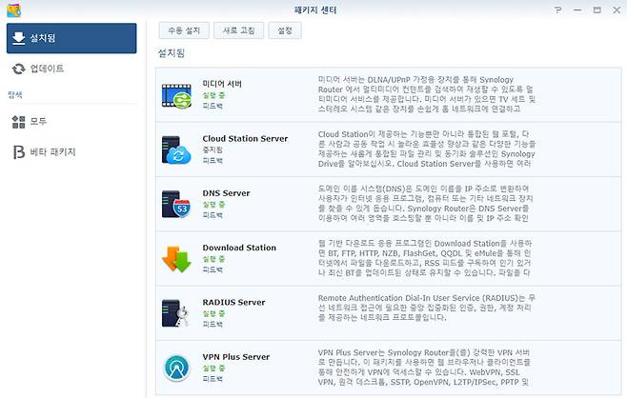Open the 설정 (Settings) button
This screenshot has height=398, width=627.
tap(285, 30)
